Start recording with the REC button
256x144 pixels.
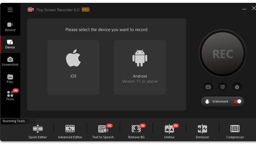(222, 53)
